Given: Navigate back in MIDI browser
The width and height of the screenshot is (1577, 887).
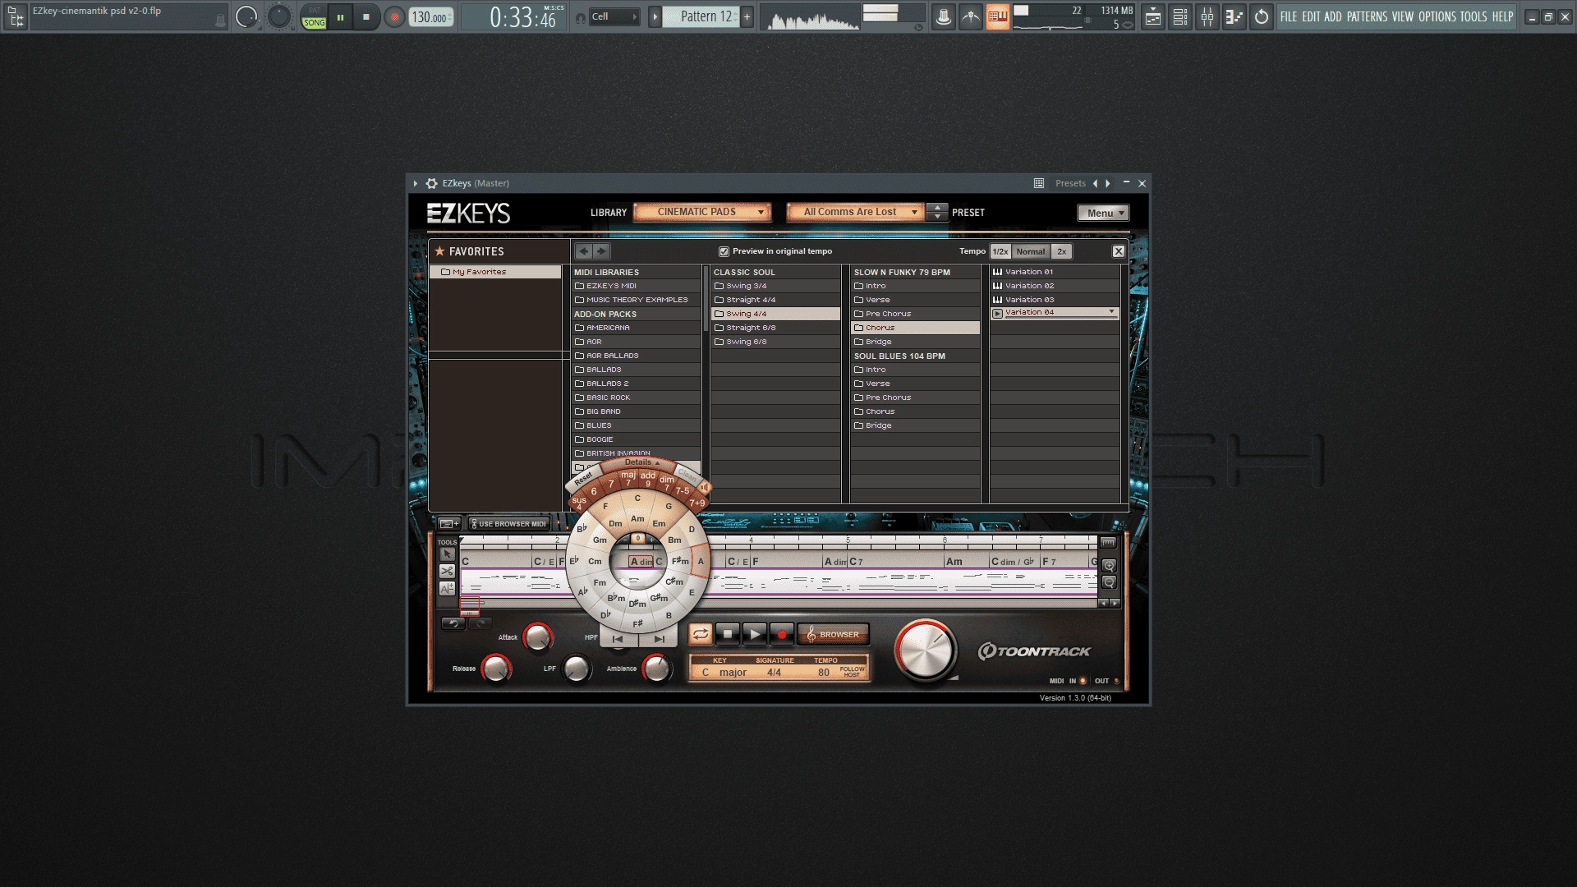Looking at the screenshot, I should tap(583, 251).
